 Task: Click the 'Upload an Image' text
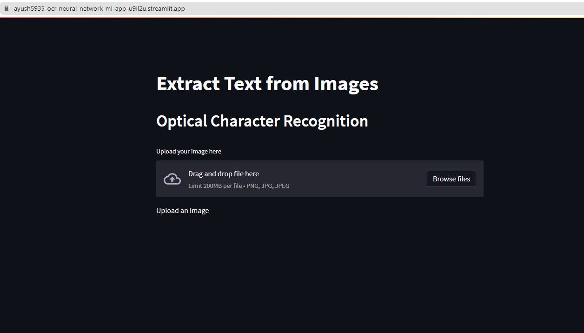pyautogui.click(x=183, y=210)
